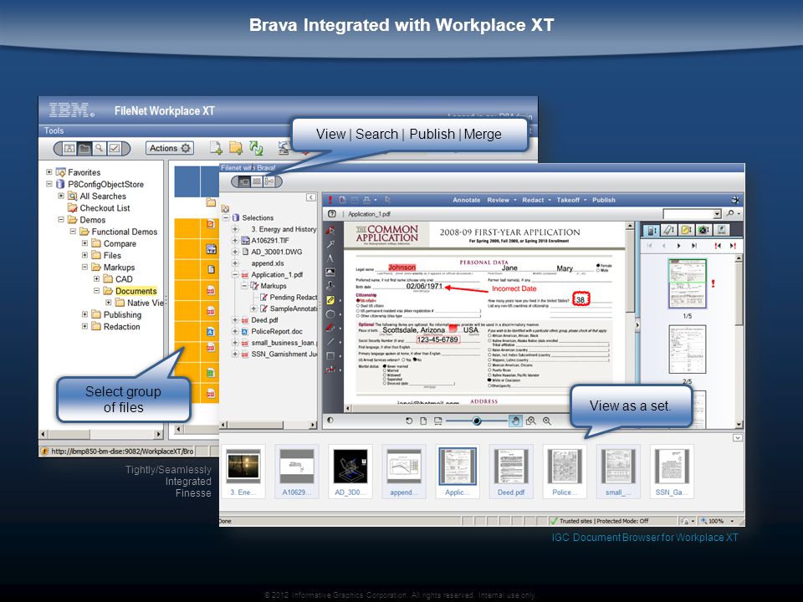The image size is (803, 602).
Task: Open the Publish menu in Brava
Action: tap(604, 200)
